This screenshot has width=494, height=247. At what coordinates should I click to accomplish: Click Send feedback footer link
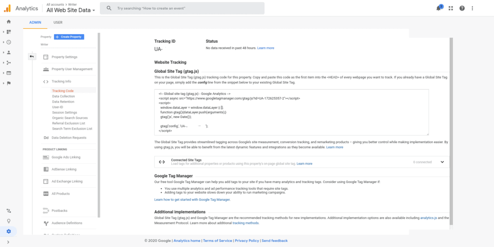click(274, 241)
